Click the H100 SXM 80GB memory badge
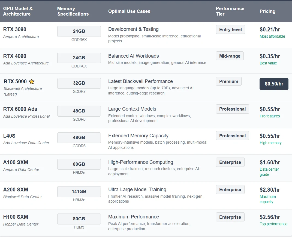This screenshot has width=292, height=237. [79, 219]
